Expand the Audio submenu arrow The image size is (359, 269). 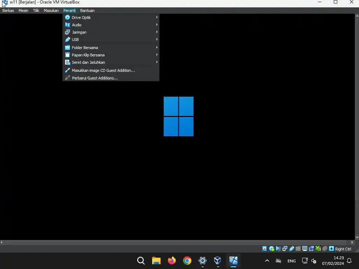pos(157,25)
